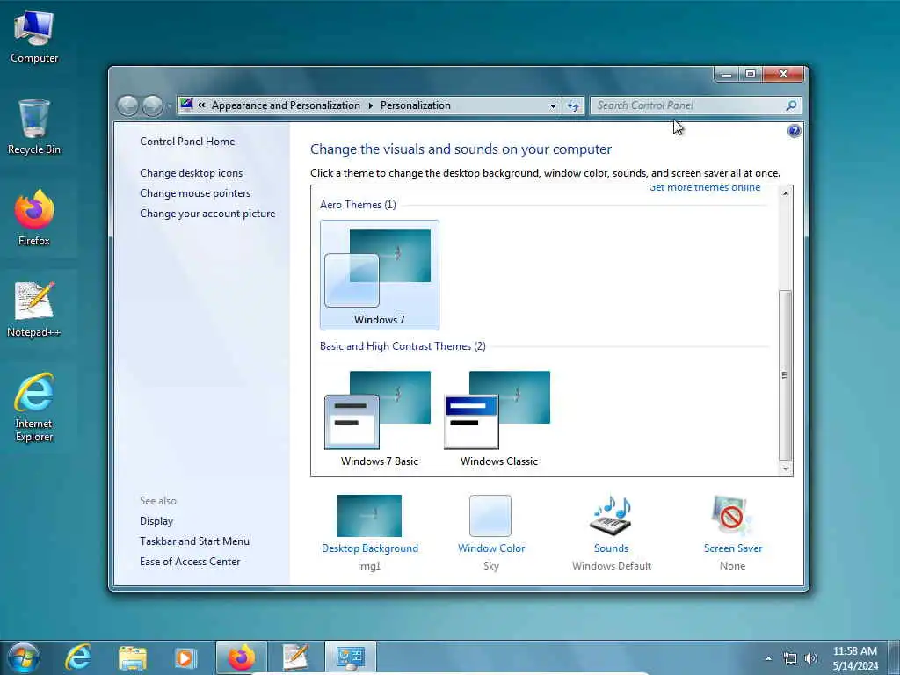900x675 pixels.
Task: Select the Windows 7 Basic theme
Action: [380, 418]
